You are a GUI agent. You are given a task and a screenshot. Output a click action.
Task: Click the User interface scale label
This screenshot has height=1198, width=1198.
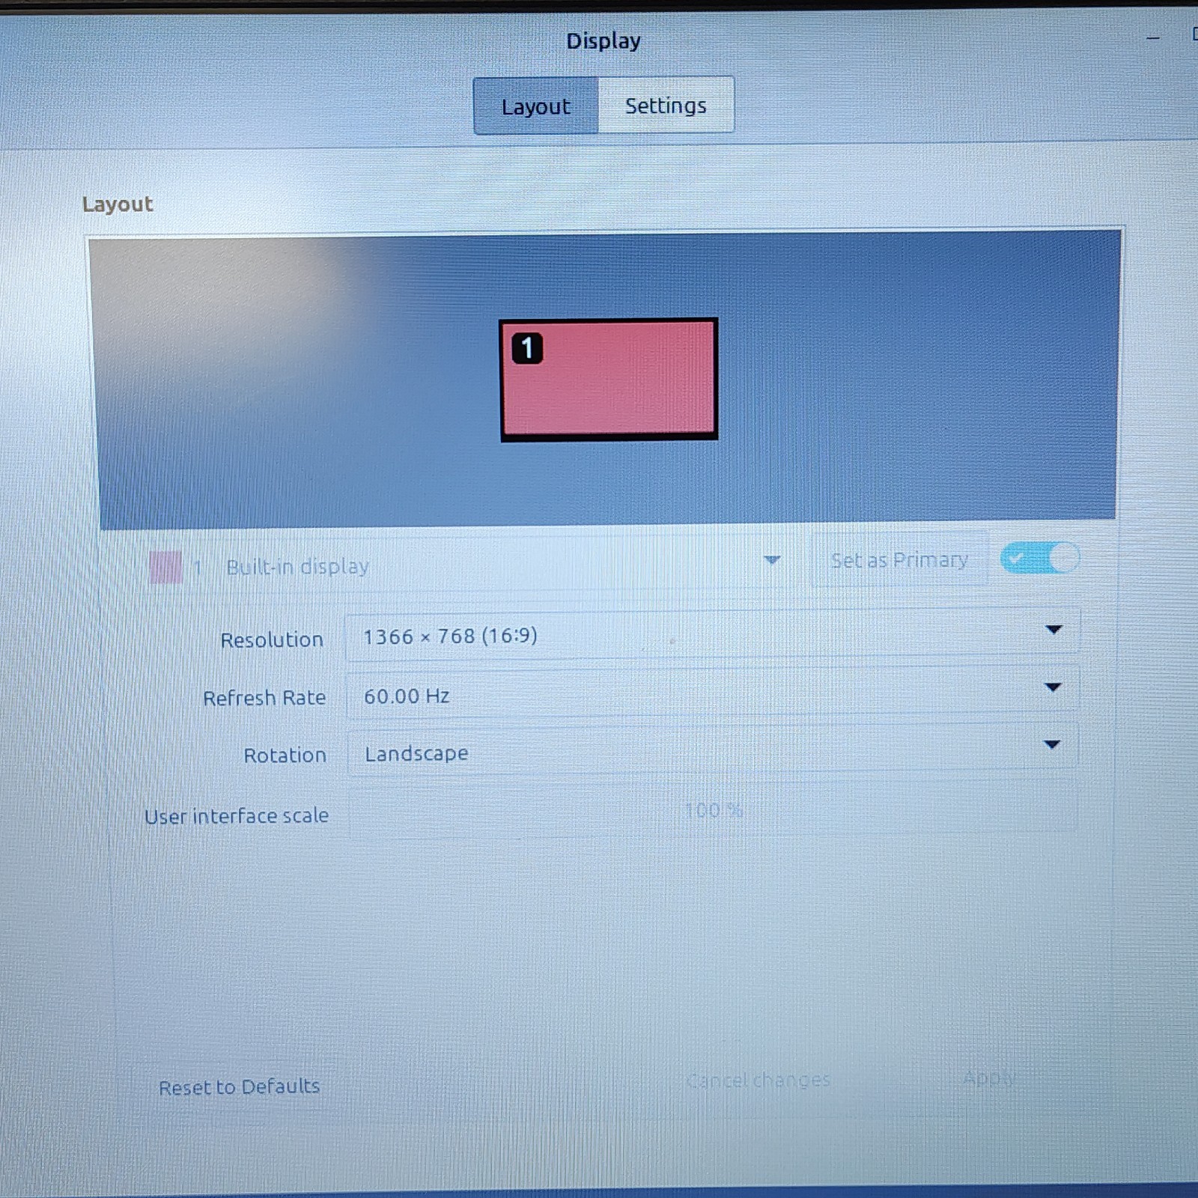(x=237, y=815)
